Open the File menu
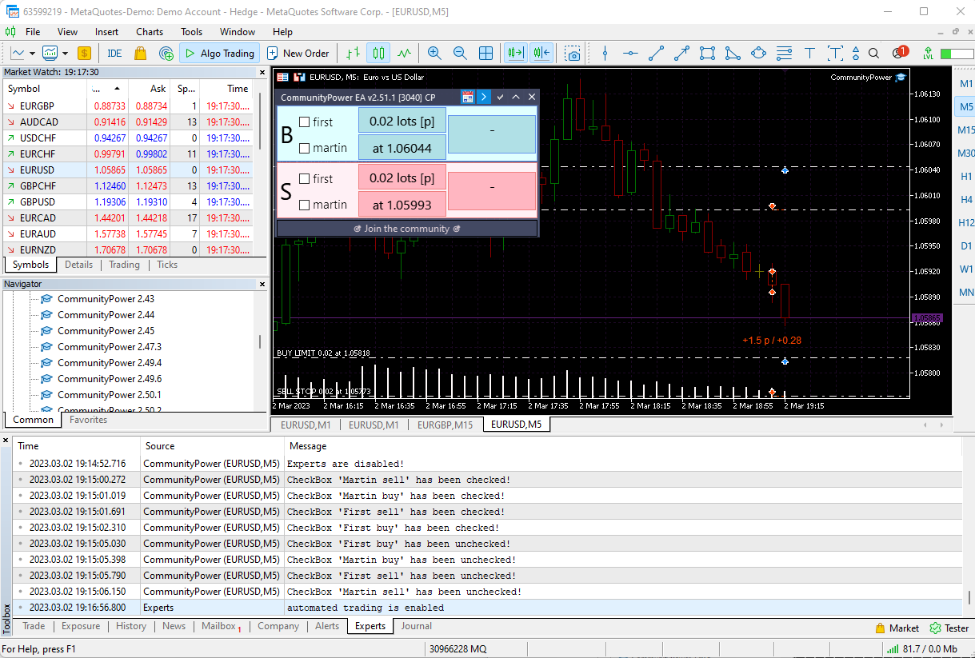 [x=33, y=32]
